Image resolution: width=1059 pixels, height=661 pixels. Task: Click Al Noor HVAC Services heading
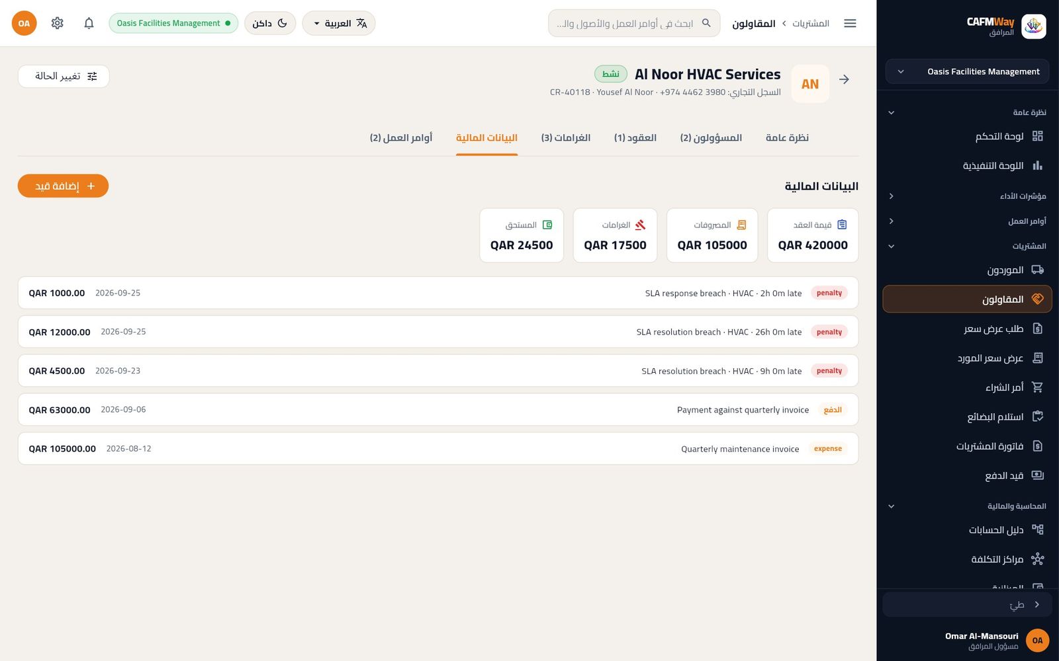pos(708,74)
